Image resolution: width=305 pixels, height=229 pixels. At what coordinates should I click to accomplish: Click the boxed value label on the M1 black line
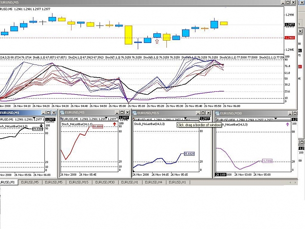(38, 129)
